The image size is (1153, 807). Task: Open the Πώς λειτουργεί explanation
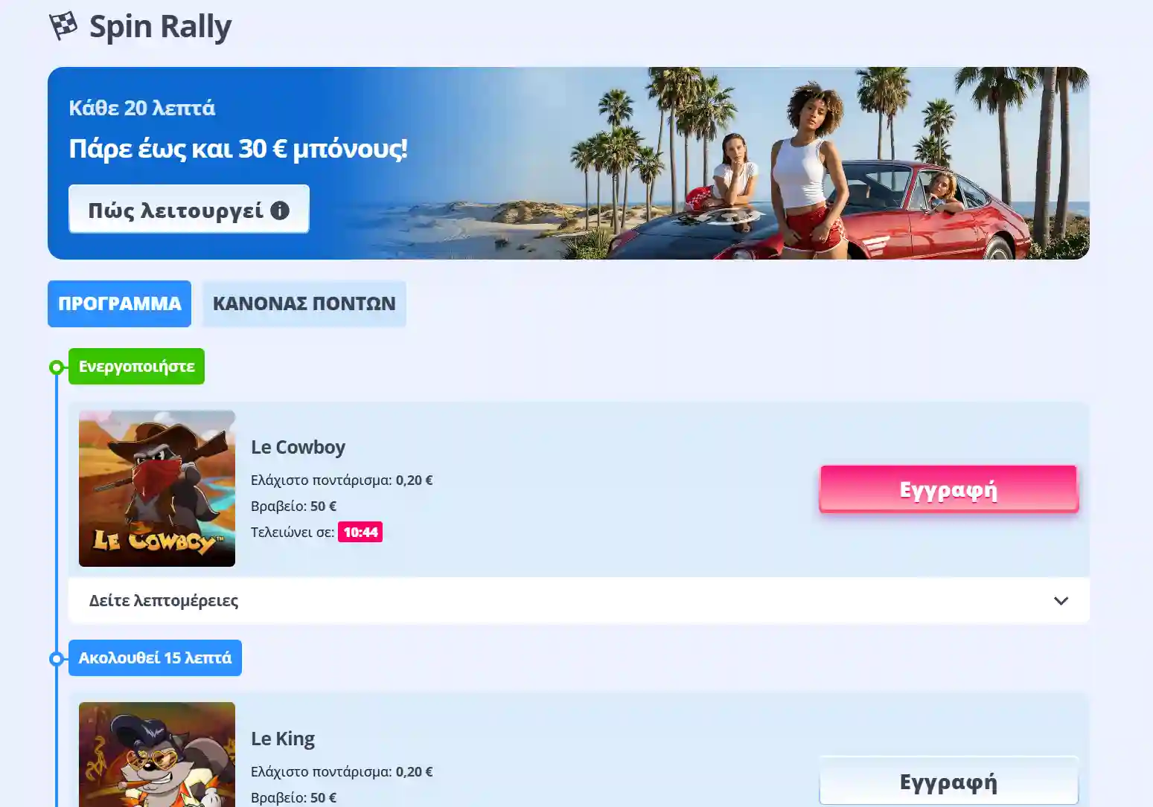coord(188,209)
